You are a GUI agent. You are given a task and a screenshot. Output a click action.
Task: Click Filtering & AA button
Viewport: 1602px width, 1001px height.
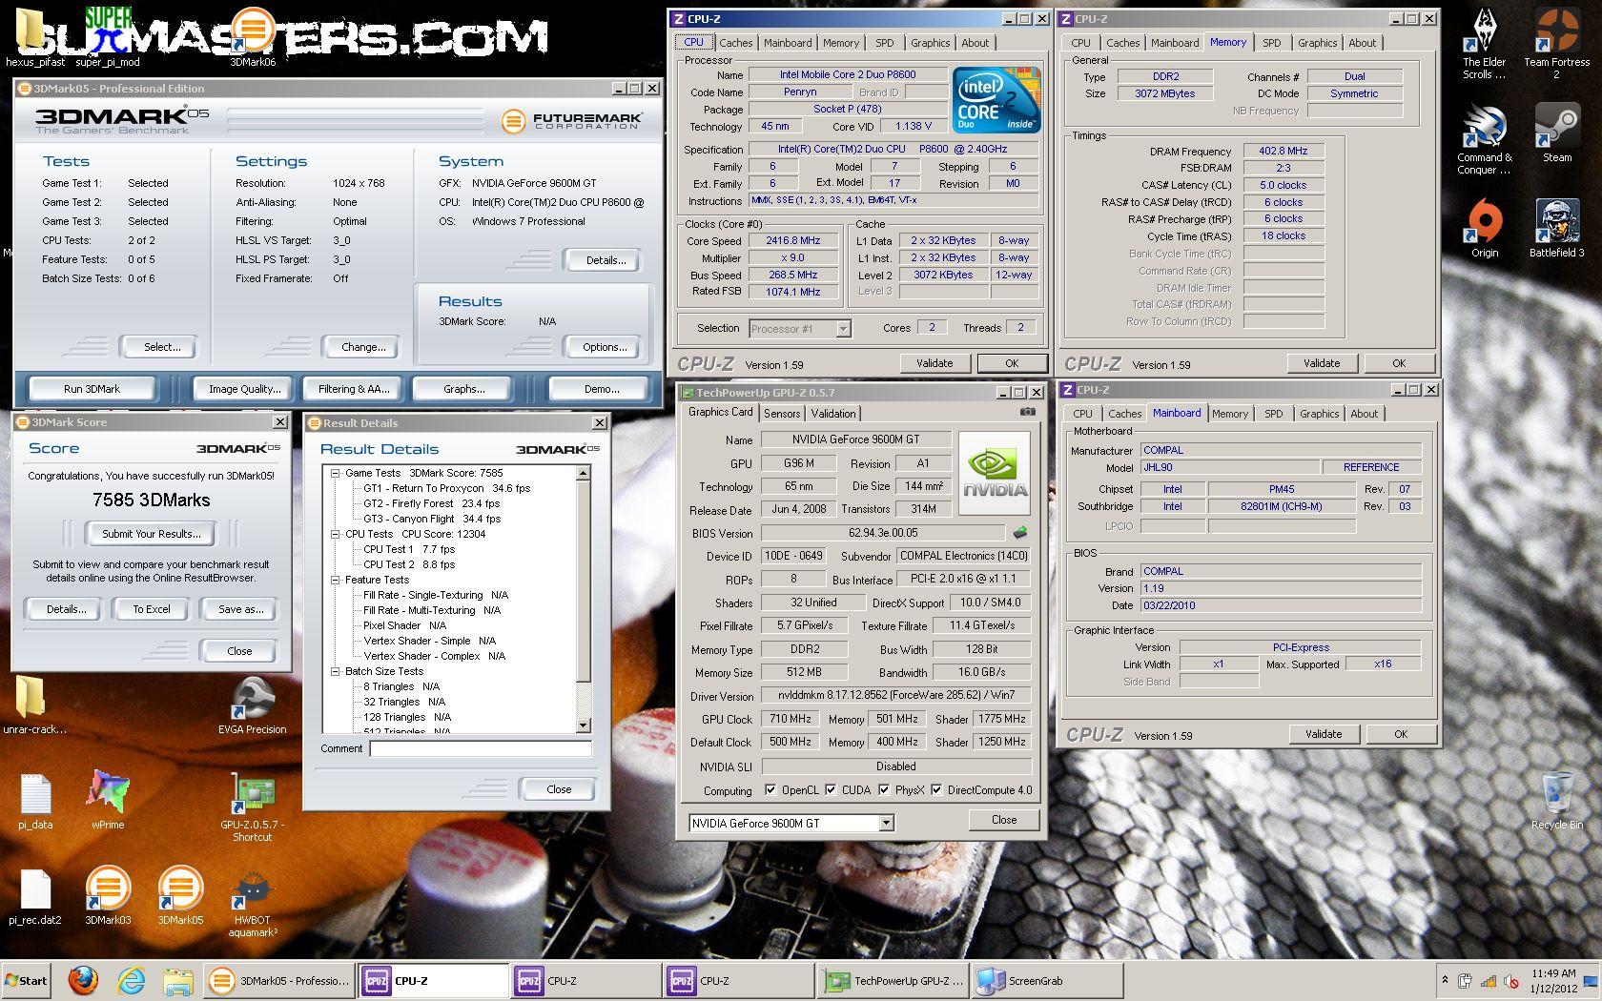click(x=354, y=389)
